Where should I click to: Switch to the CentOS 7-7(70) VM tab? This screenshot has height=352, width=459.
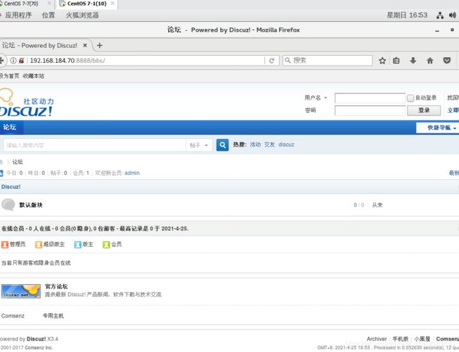coord(21,4)
